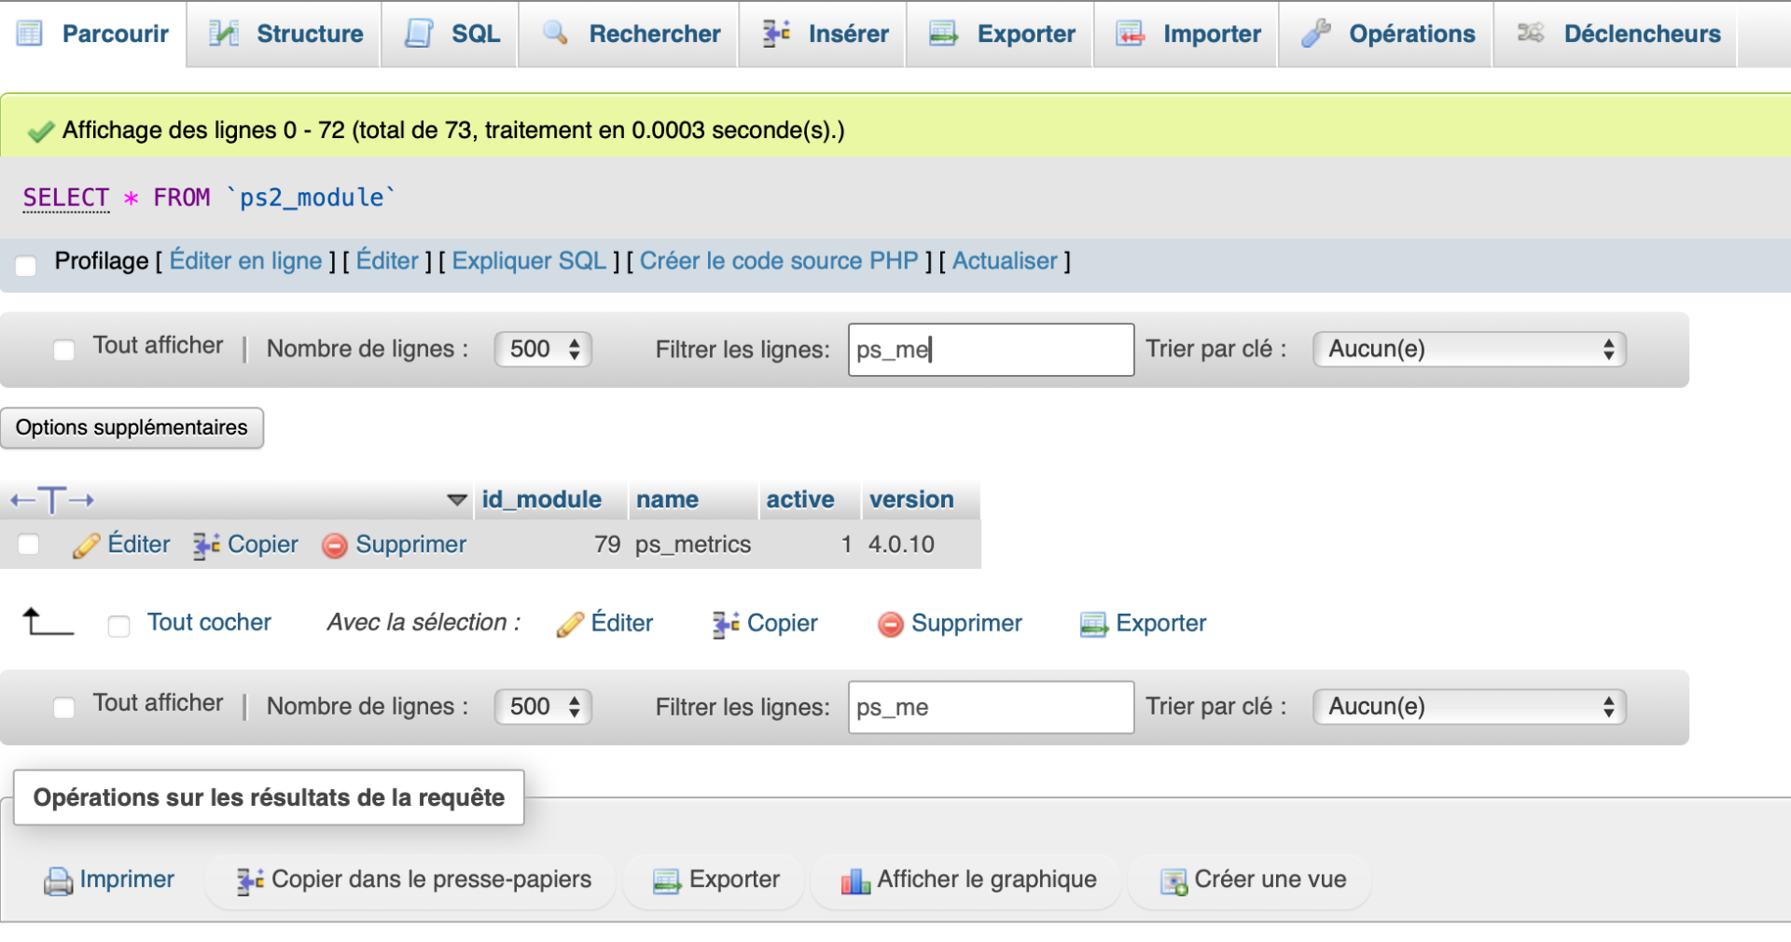Image resolution: width=1791 pixels, height=942 pixels.
Task: Click the printer icon for Imprimer
Action: tap(59, 880)
